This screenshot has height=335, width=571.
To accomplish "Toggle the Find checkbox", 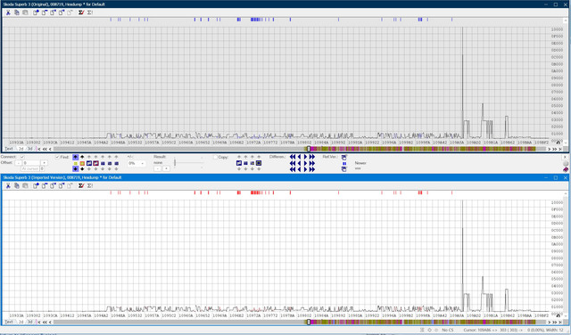I will [57, 157].
